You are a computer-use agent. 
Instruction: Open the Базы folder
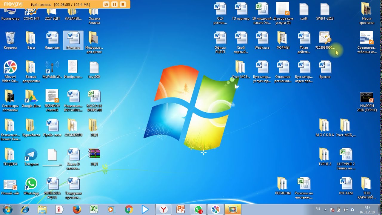31,40
